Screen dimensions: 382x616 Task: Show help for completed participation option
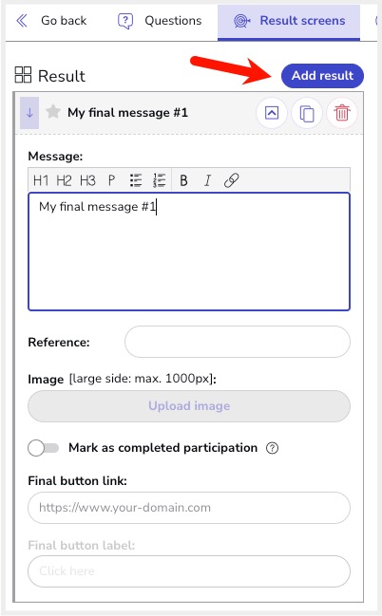[x=272, y=448]
